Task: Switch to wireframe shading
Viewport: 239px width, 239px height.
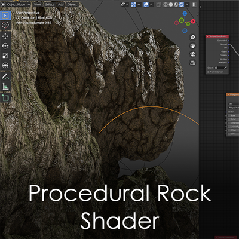Action: [x=166, y=4]
